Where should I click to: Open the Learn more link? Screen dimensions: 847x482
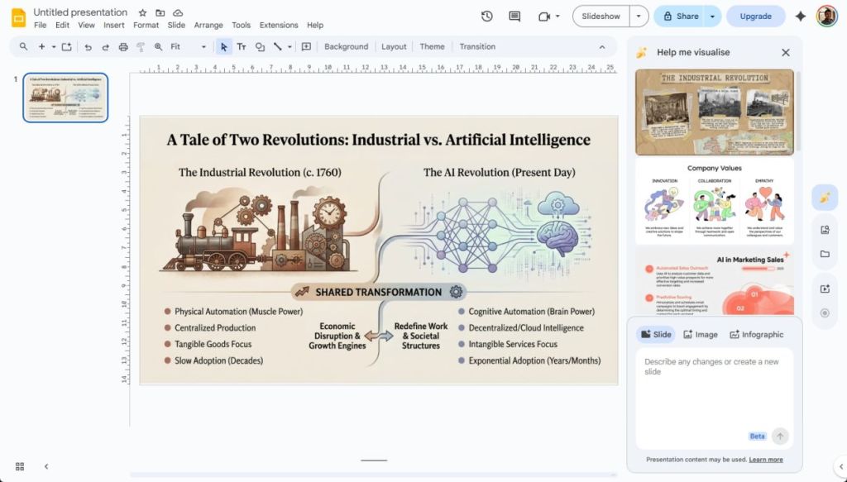click(x=765, y=459)
